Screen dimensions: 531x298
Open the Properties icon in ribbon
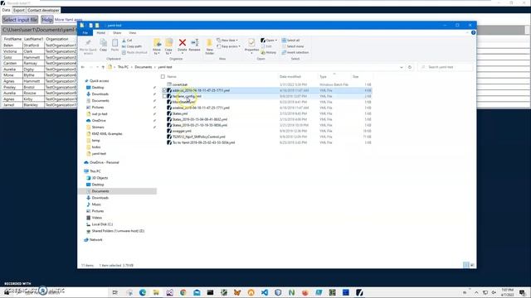tap(251, 42)
